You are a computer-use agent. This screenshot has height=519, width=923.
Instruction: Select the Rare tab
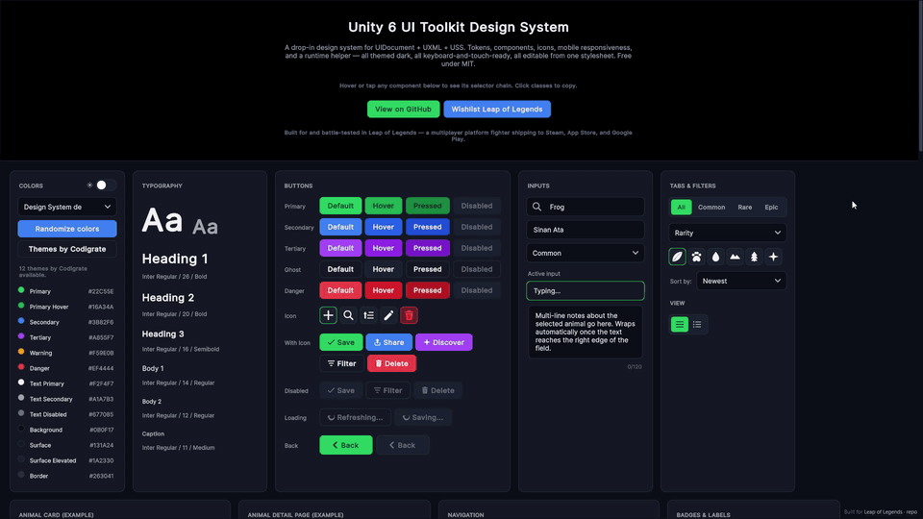[744, 208]
